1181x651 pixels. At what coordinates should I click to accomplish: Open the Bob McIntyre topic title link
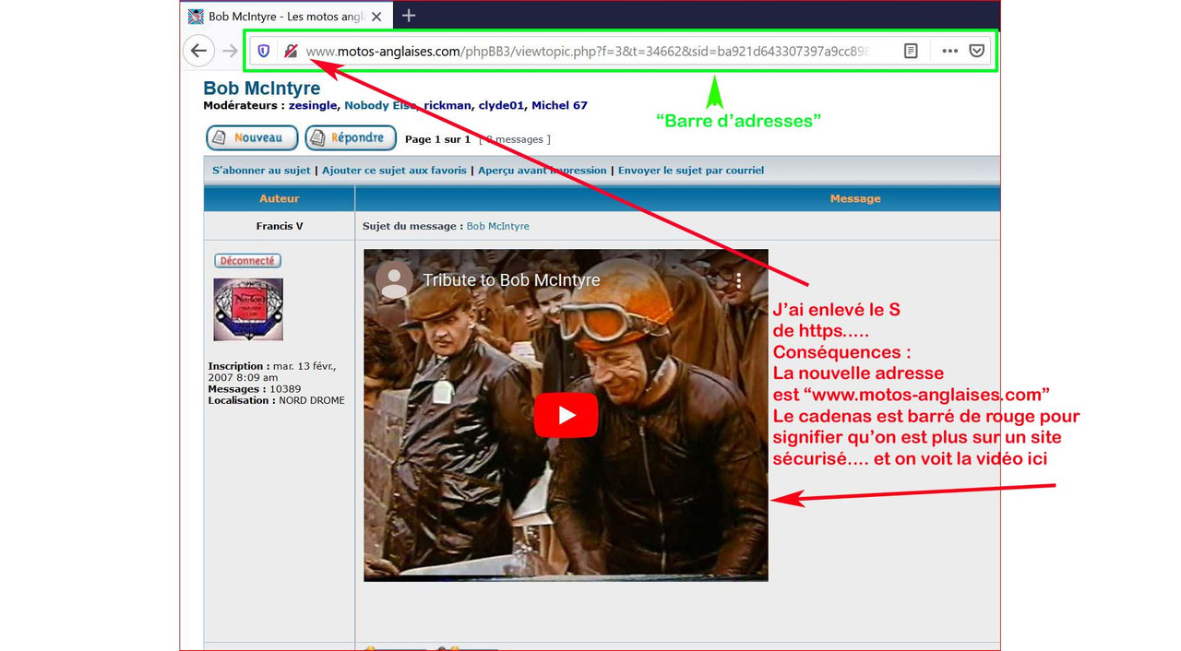point(262,89)
